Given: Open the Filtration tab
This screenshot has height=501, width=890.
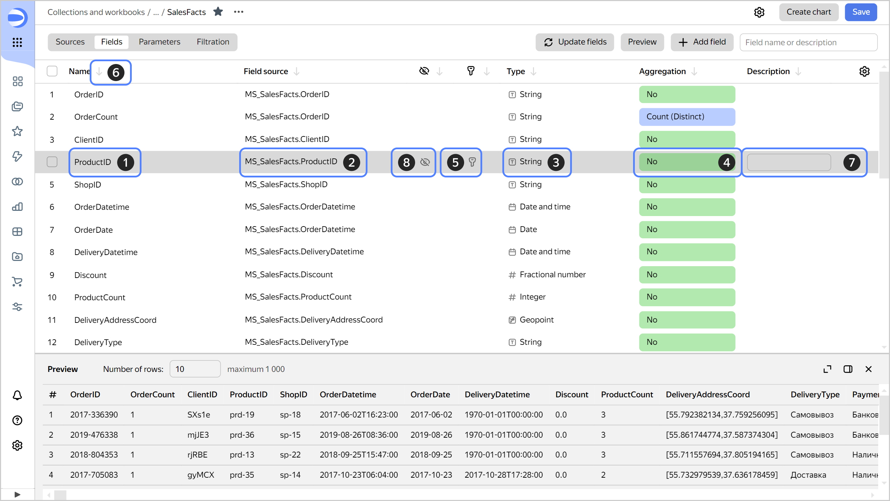Looking at the screenshot, I should coord(213,42).
